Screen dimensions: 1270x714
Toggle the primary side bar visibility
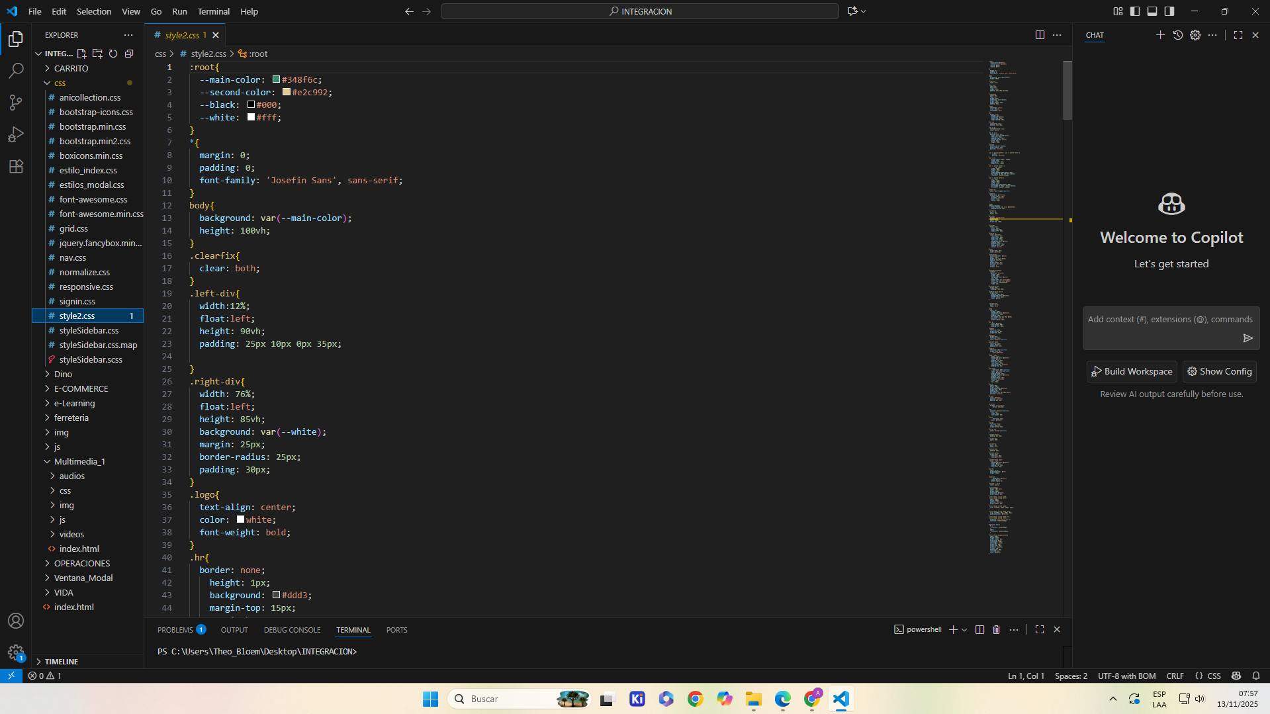click(1135, 11)
